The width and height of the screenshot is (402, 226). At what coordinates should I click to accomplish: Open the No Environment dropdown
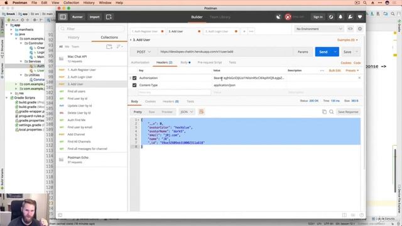click(x=319, y=29)
